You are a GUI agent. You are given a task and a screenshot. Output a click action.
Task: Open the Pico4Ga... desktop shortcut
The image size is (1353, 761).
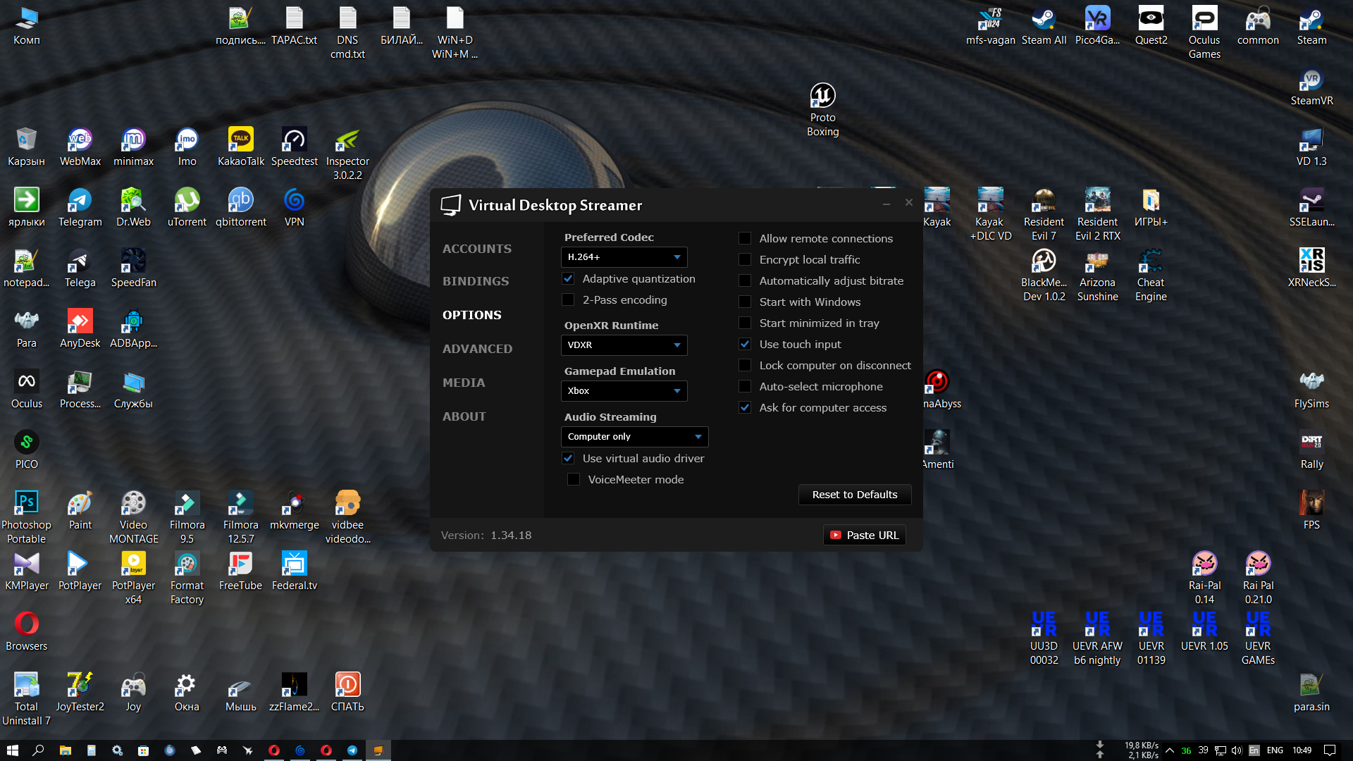point(1097,25)
